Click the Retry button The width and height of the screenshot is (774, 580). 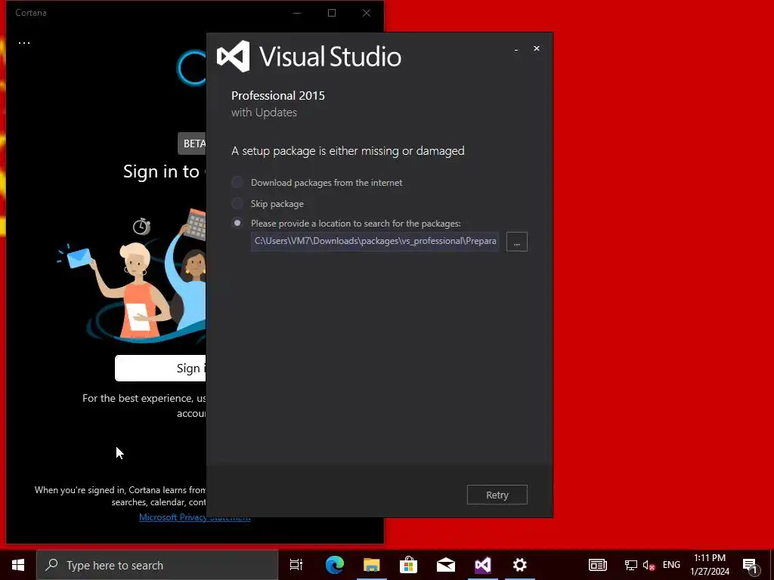[497, 495]
